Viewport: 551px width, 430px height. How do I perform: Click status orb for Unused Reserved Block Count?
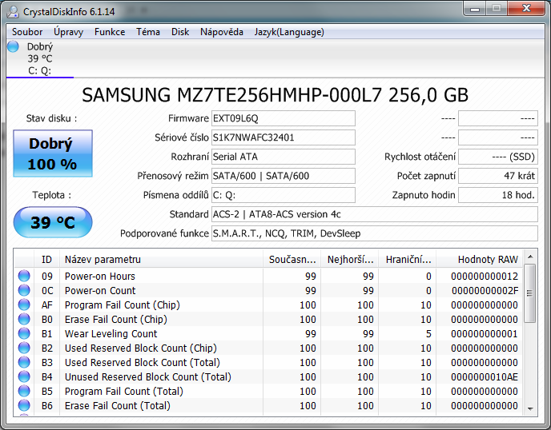pos(24,377)
